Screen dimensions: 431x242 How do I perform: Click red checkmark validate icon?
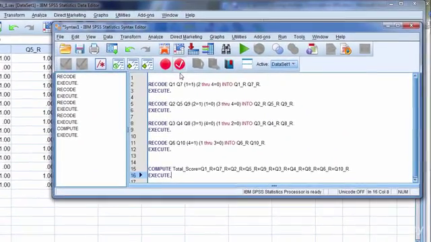click(180, 65)
